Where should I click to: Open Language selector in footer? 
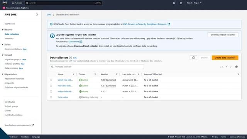click(36, 137)
